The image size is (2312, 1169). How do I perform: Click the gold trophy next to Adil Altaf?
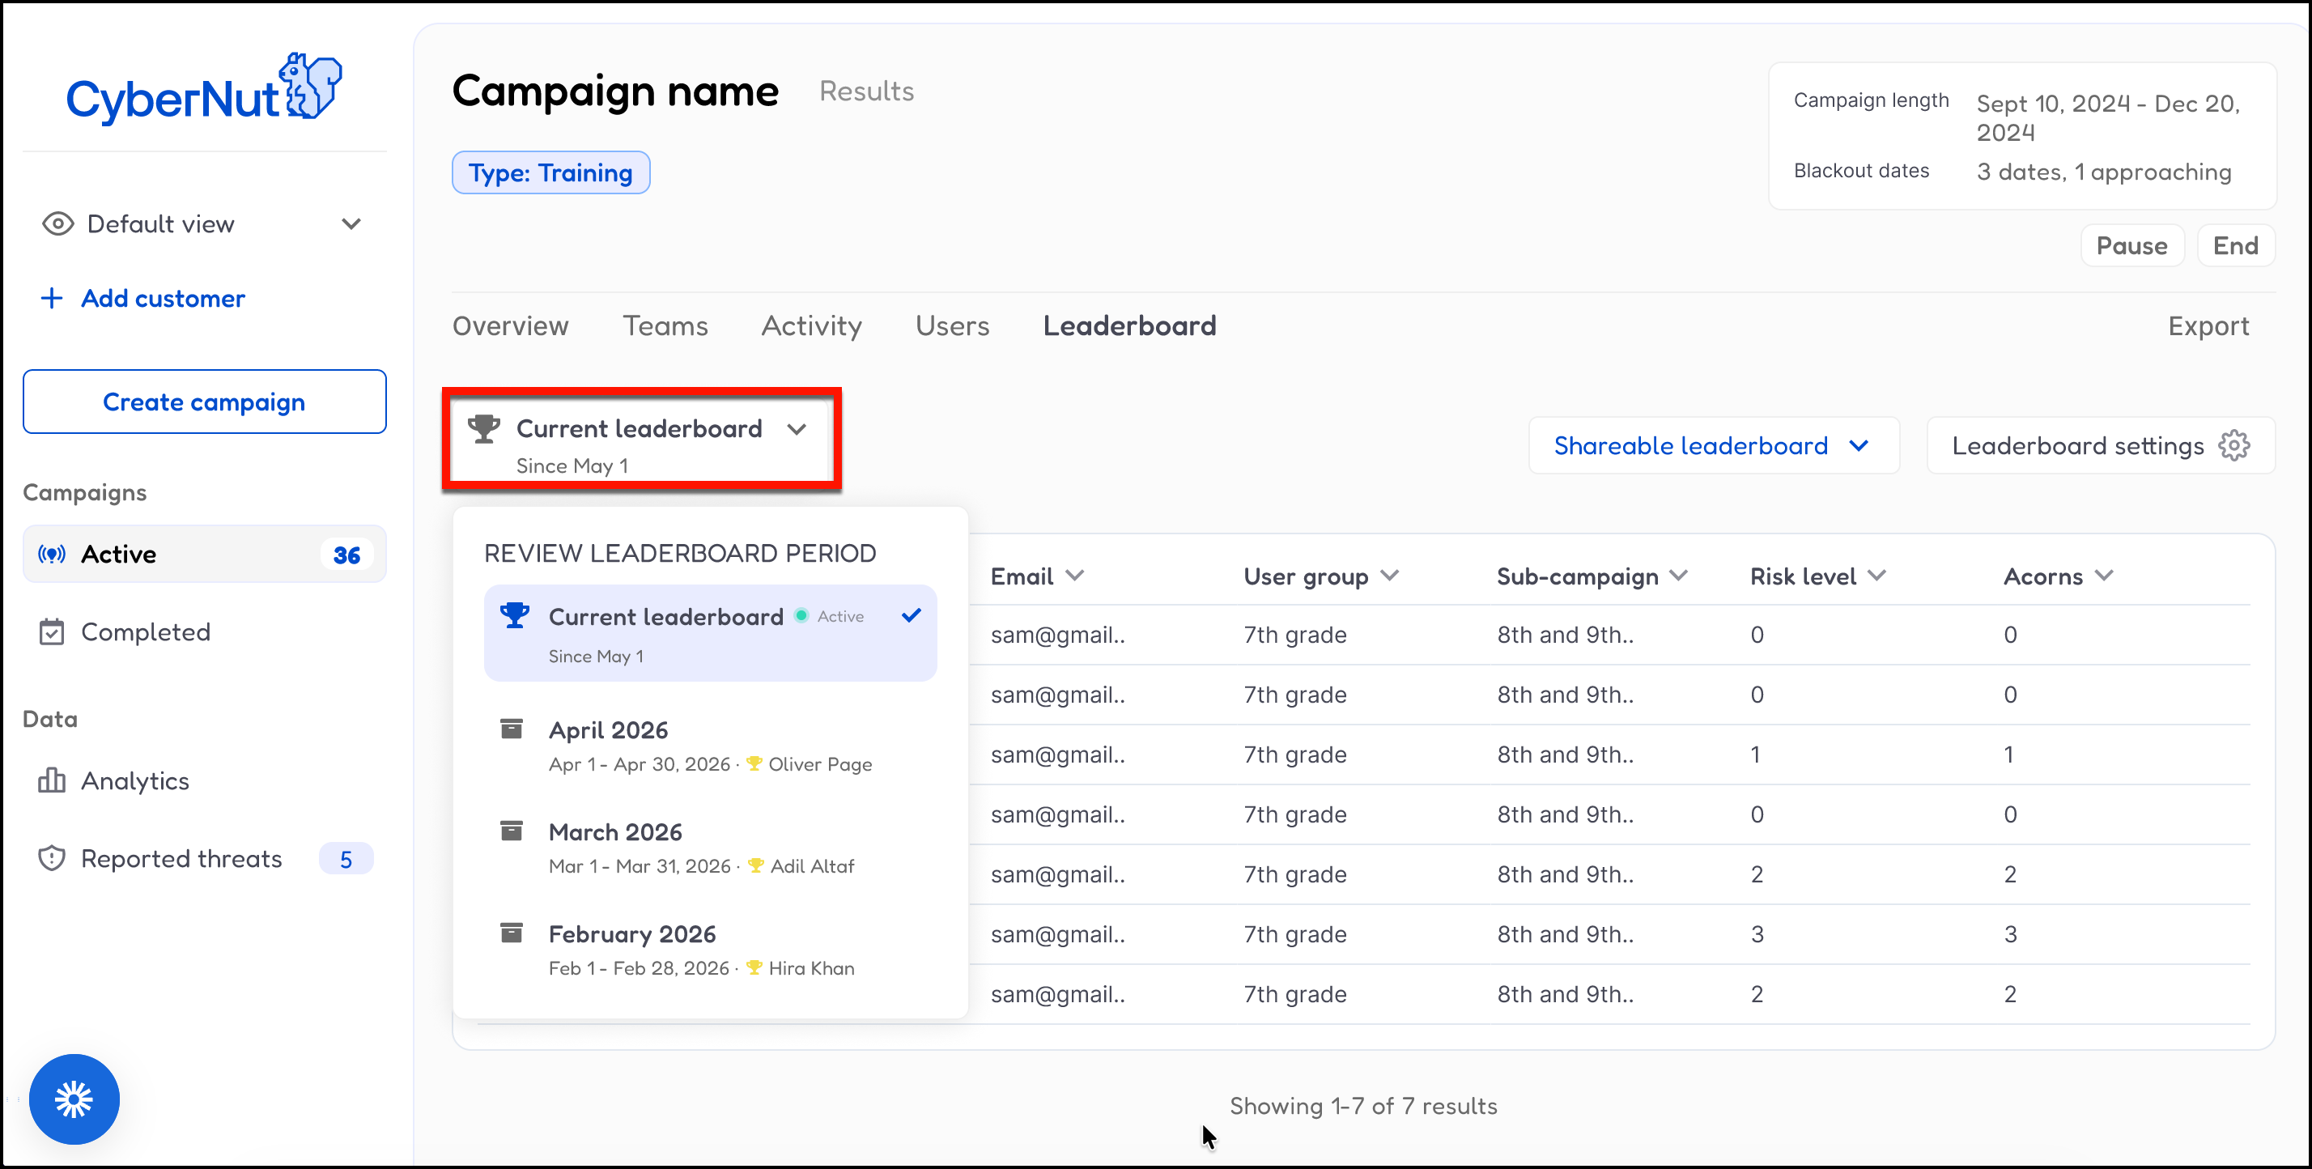point(756,865)
